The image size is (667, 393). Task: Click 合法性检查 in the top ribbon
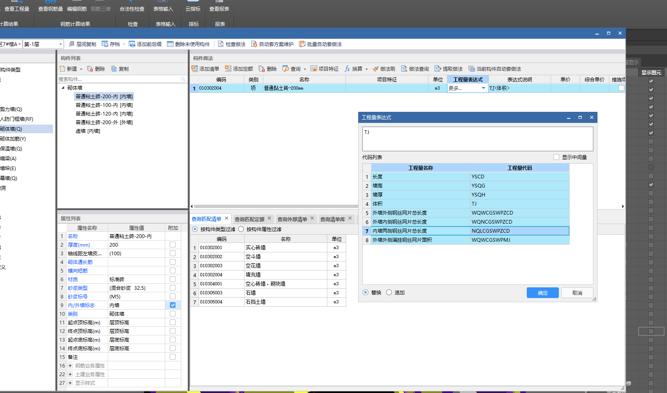click(132, 9)
